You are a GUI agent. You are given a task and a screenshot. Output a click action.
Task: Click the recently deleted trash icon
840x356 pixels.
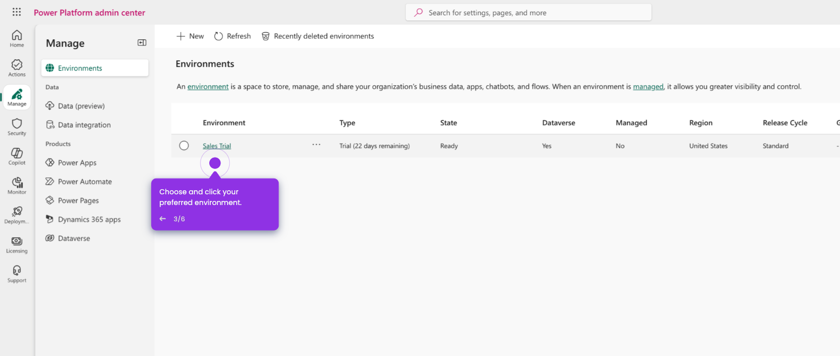click(265, 36)
